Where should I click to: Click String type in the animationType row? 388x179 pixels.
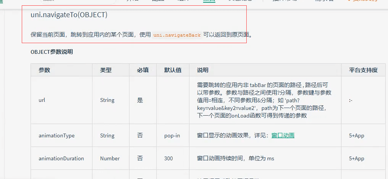tap(107, 135)
